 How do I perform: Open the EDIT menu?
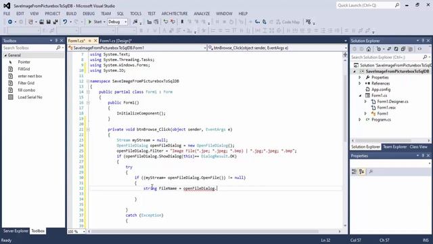[x=20, y=14]
